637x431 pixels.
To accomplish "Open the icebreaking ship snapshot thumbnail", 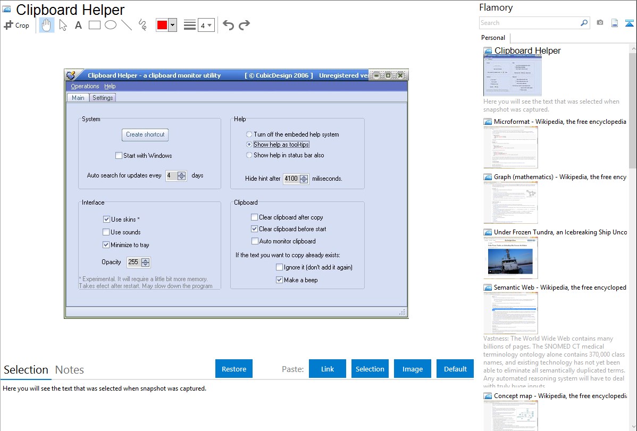I will click(510, 258).
